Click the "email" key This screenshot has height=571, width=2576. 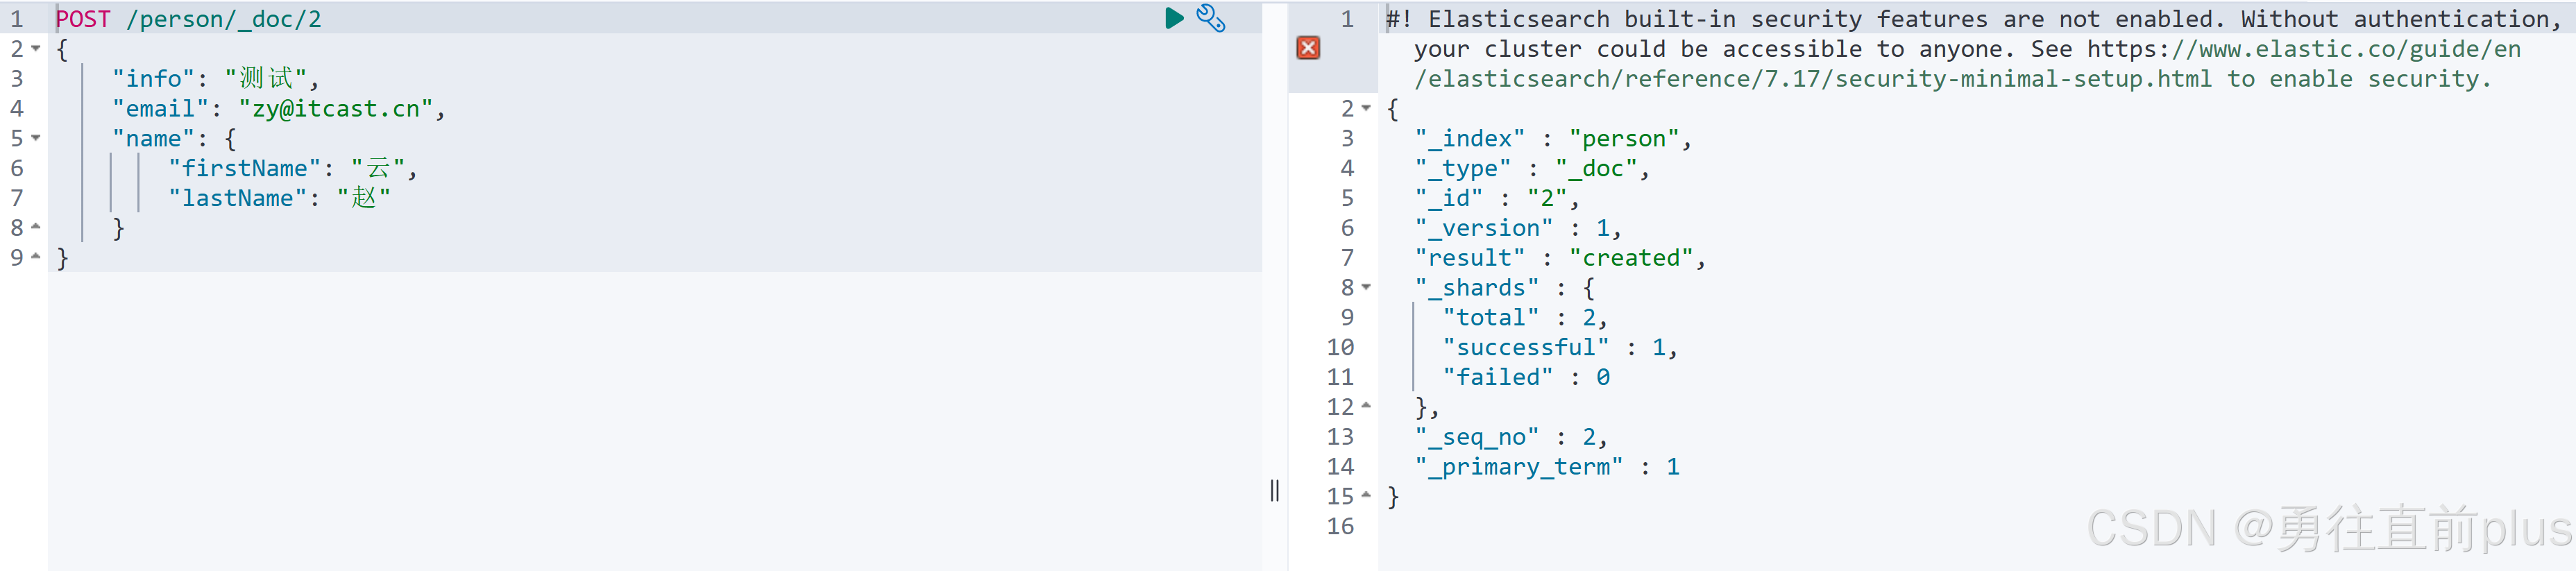click(x=160, y=108)
